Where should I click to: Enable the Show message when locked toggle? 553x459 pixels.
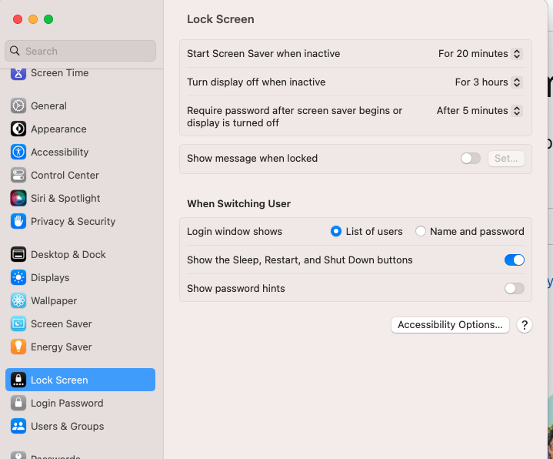pyautogui.click(x=470, y=159)
